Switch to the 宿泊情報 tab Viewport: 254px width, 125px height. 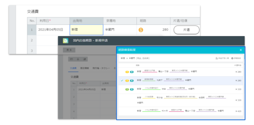point(84,68)
